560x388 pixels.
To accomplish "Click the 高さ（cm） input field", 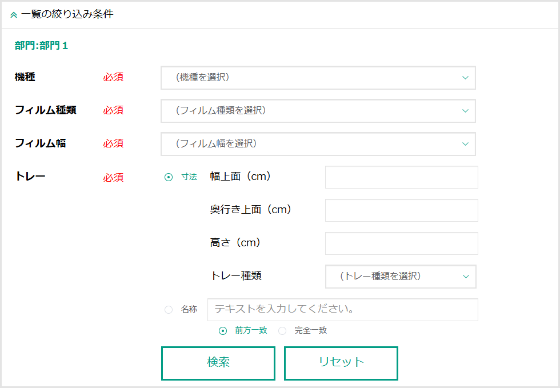I will click(401, 243).
